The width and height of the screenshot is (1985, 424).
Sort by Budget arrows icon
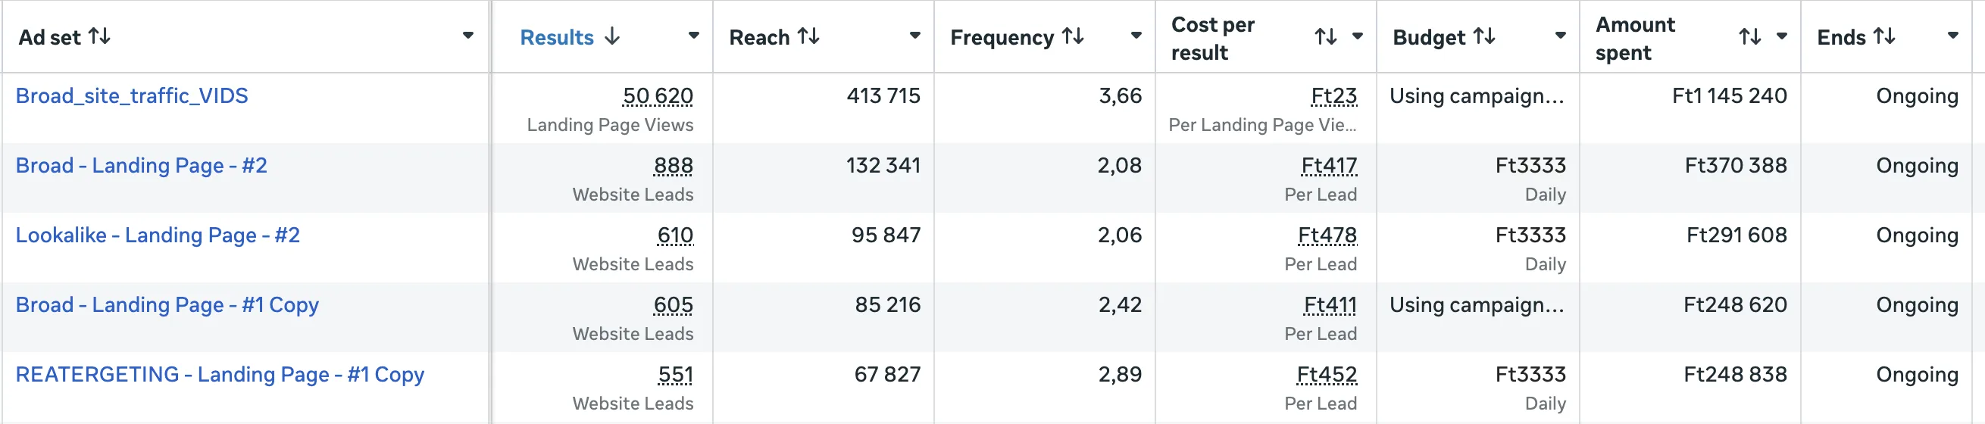pyautogui.click(x=1484, y=36)
